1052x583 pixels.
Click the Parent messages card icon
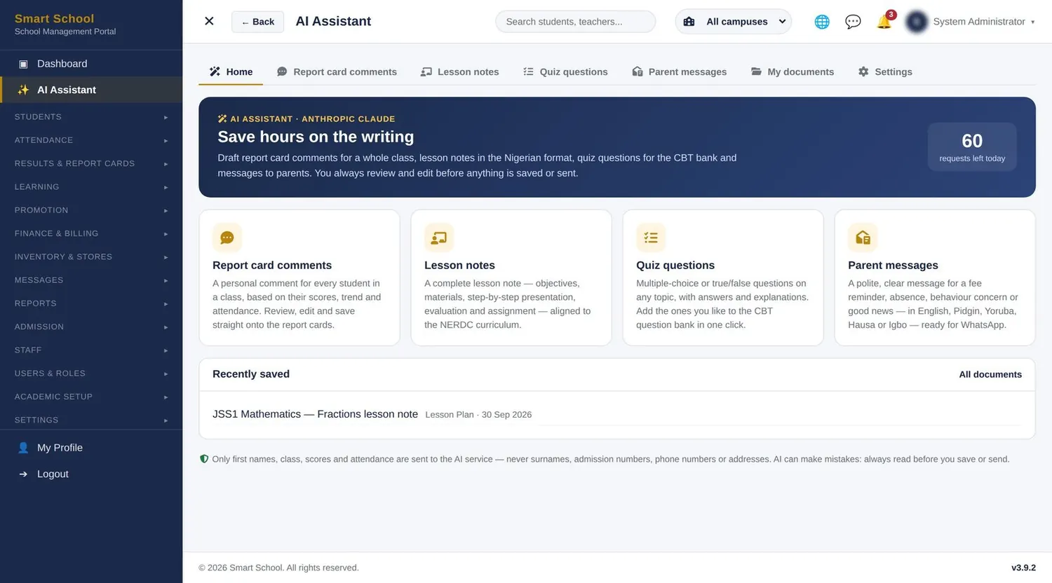pyautogui.click(x=863, y=238)
